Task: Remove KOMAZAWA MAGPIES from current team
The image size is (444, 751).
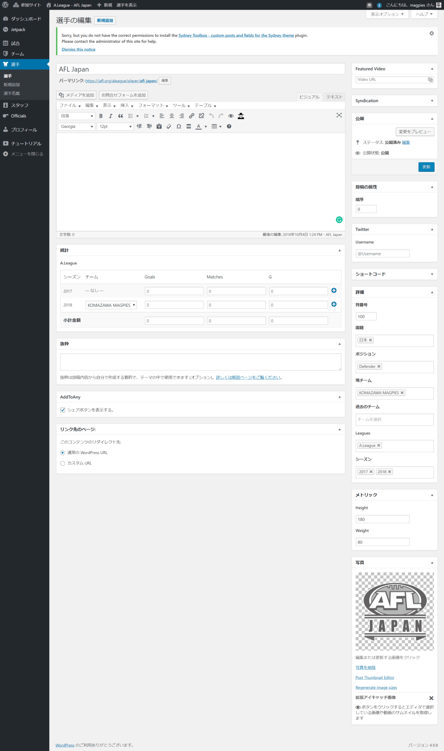Action: click(402, 393)
